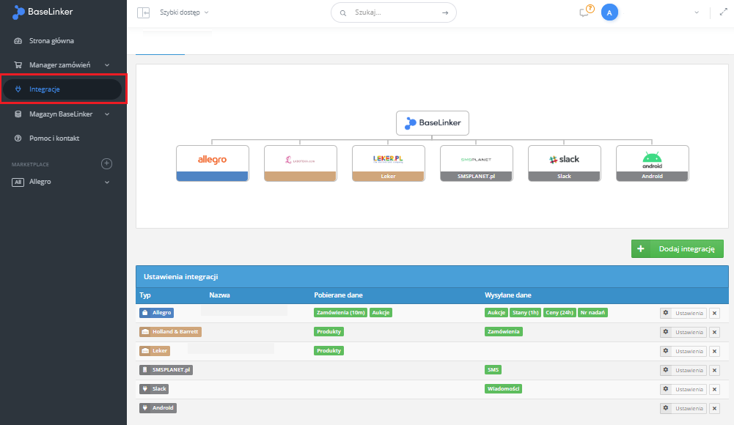Image resolution: width=734 pixels, height=425 pixels.
Task: Click central BaseLinker diagram node
Action: [433, 123]
